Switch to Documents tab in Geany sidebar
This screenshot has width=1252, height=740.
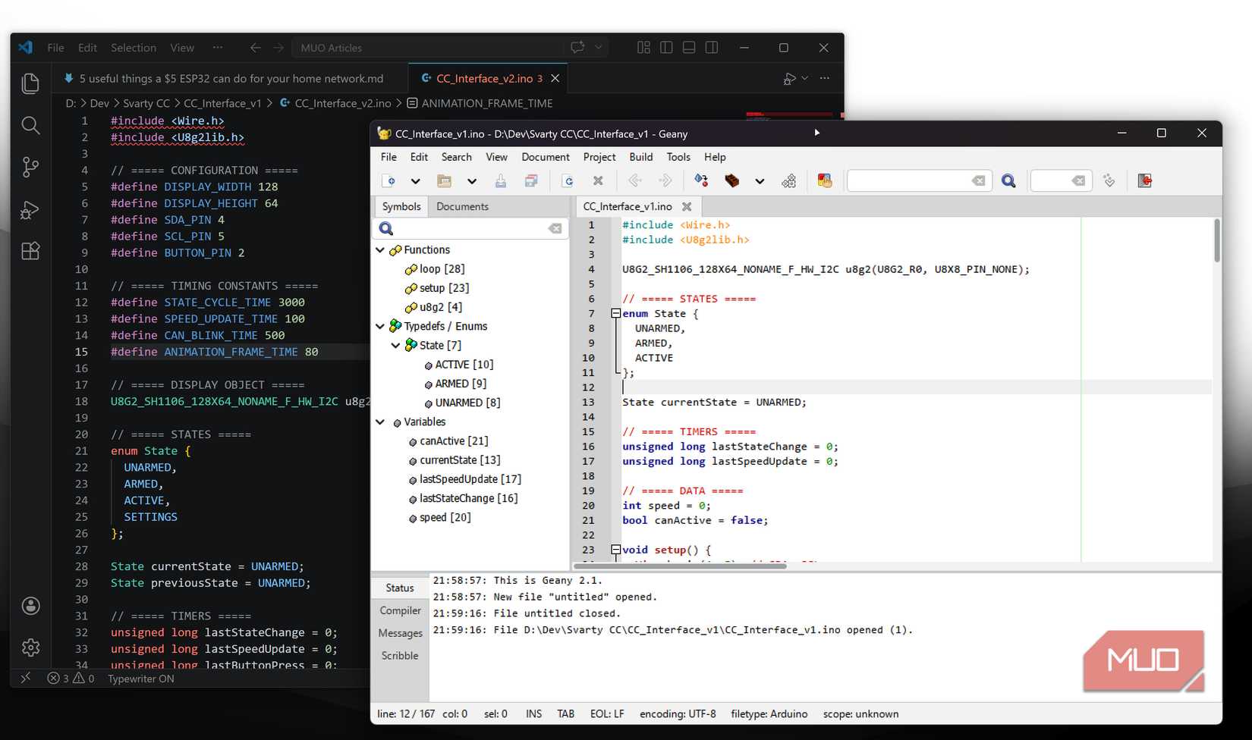tap(462, 206)
